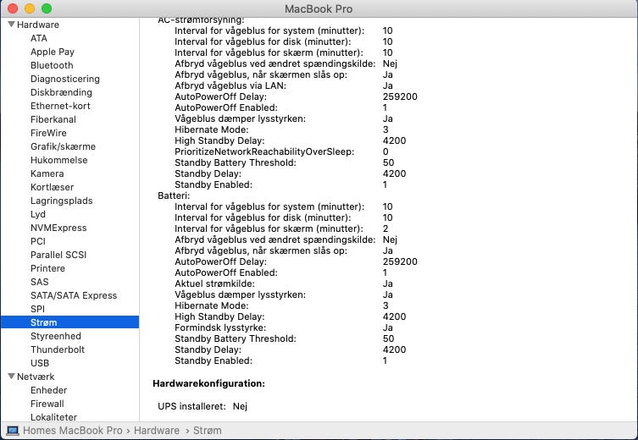Select Fiberkanal in the sidebar

click(x=53, y=119)
